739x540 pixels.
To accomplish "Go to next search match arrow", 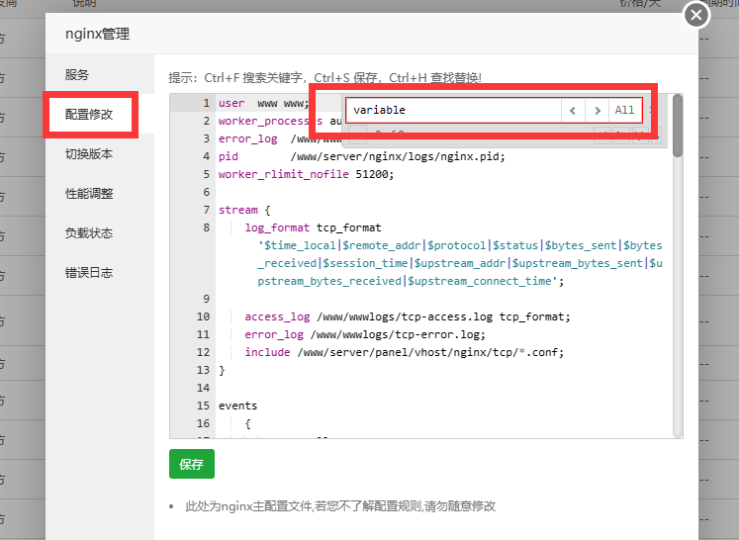I will [x=598, y=110].
